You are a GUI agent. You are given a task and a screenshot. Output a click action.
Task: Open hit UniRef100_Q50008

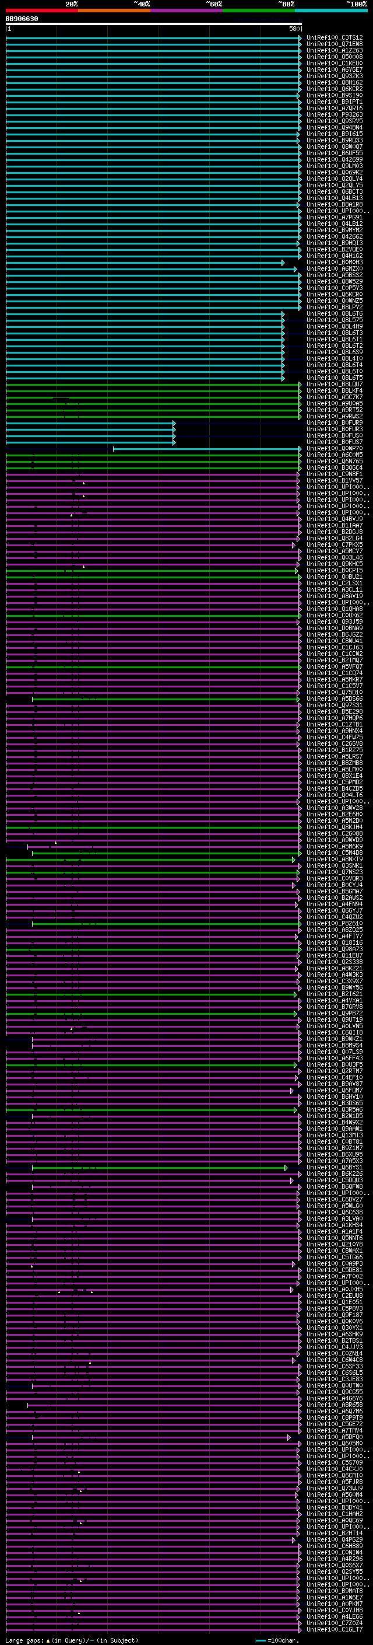point(335,57)
